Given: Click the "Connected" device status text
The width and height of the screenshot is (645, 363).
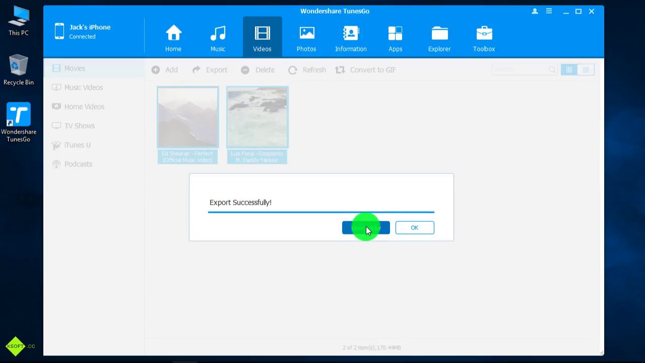Looking at the screenshot, I should pos(82,37).
